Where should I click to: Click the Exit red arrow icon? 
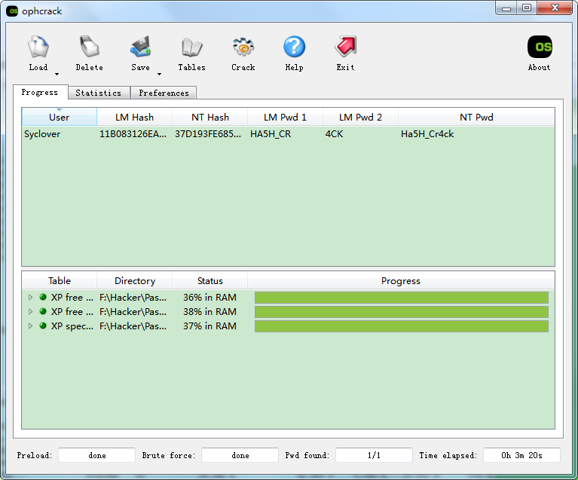[345, 47]
